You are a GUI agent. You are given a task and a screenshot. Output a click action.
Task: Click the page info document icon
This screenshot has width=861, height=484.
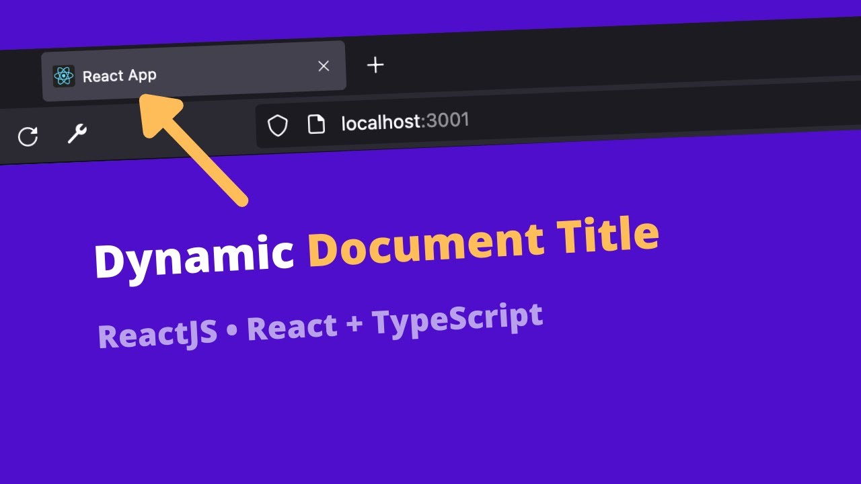(315, 124)
